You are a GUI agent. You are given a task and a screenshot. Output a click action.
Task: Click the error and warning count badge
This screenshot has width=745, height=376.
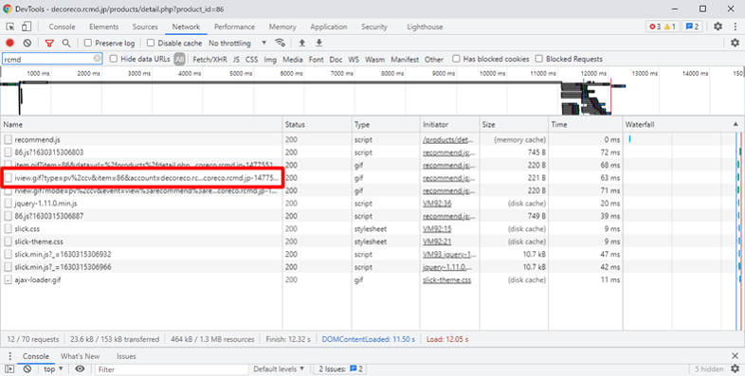tap(663, 27)
